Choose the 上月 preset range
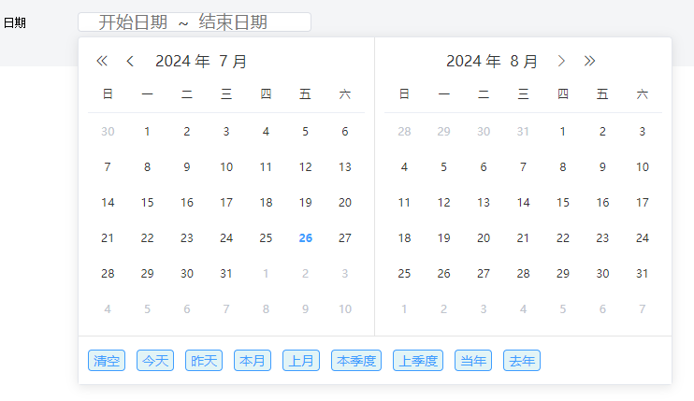The height and width of the screenshot is (401, 694). click(301, 360)
